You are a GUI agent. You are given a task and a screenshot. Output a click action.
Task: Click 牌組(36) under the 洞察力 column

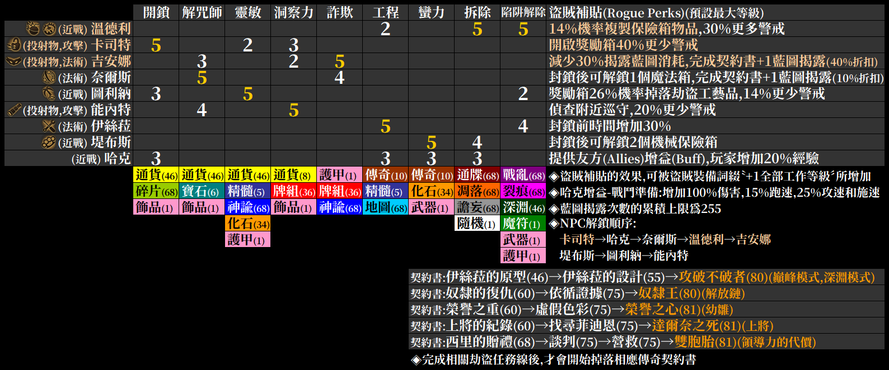[x=294, y=191]
